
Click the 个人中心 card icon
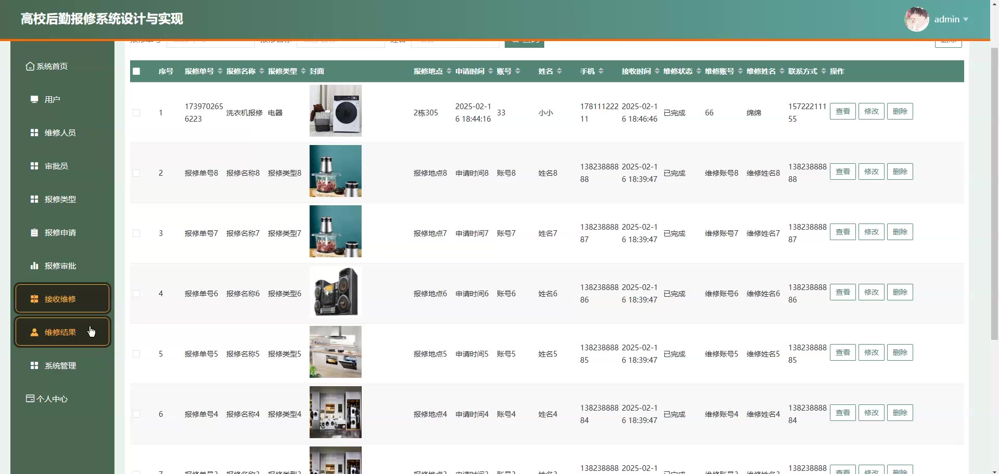pyautogui.click(x=30, y=399)
